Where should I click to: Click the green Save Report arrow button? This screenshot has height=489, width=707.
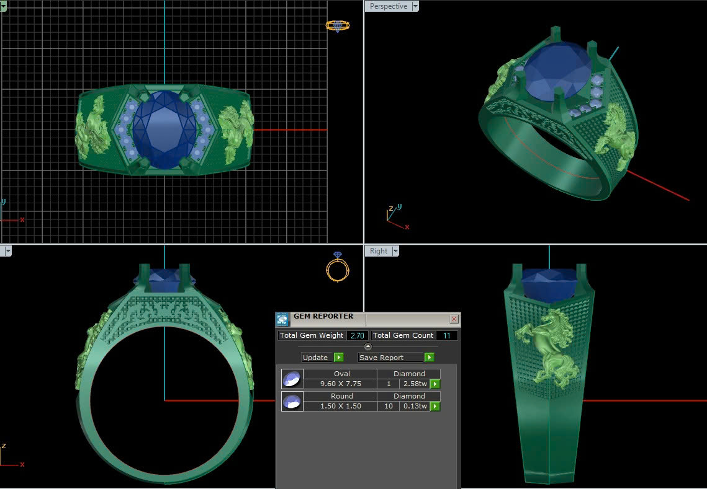click(x=430, y=358)
